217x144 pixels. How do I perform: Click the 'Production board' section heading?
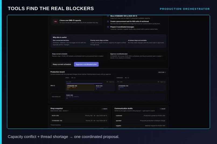(x=57, y=72)
